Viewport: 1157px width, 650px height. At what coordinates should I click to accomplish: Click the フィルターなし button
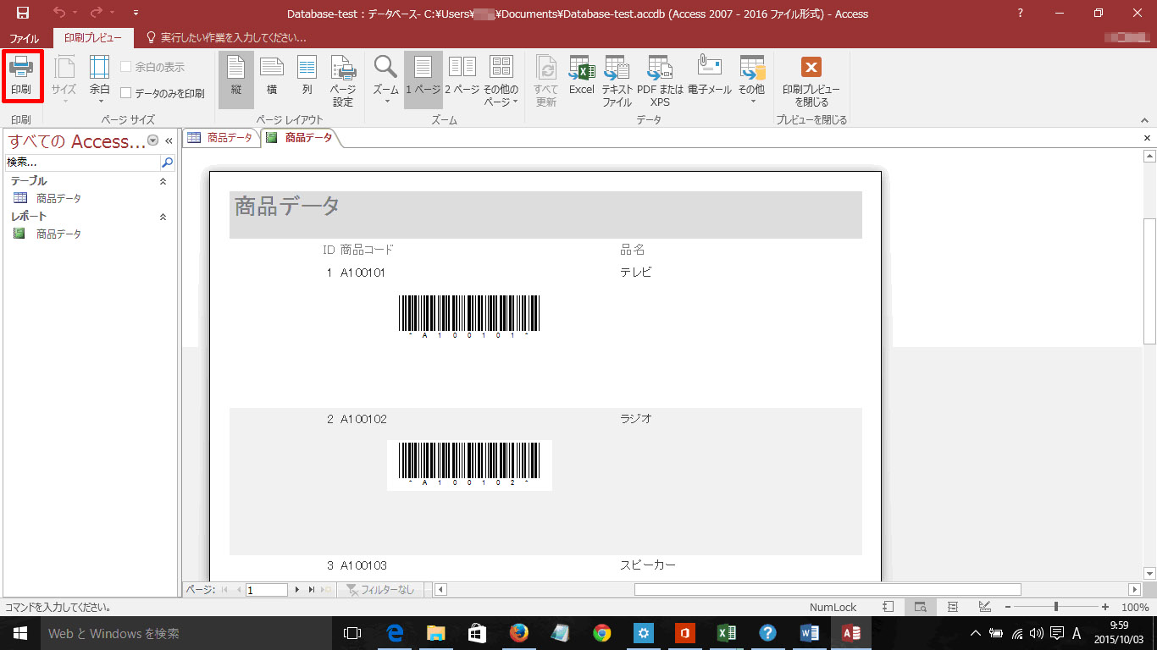coord(379,590)
